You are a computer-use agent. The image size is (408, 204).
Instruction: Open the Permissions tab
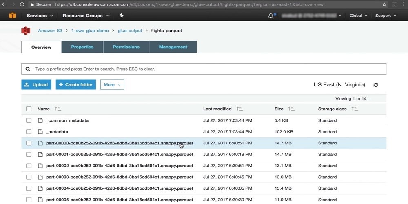tap(126, 47)
